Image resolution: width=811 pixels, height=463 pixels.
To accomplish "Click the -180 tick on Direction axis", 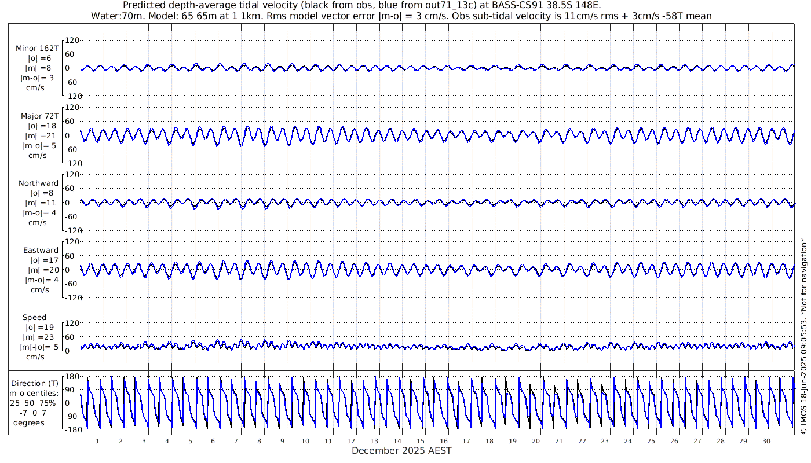I will pos(70,429).
